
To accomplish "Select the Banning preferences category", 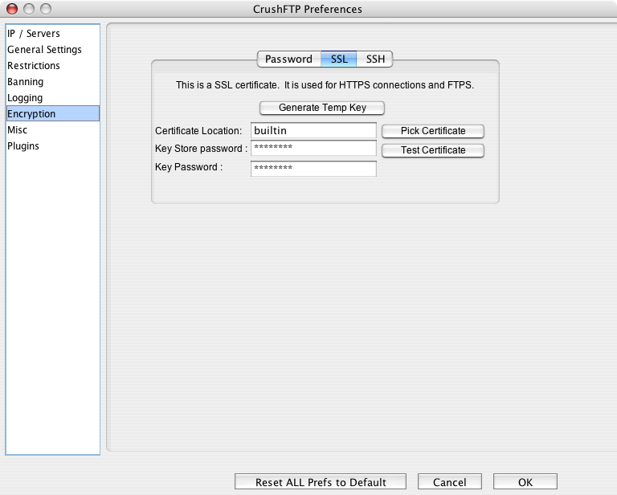I will (x=26, y=82).
